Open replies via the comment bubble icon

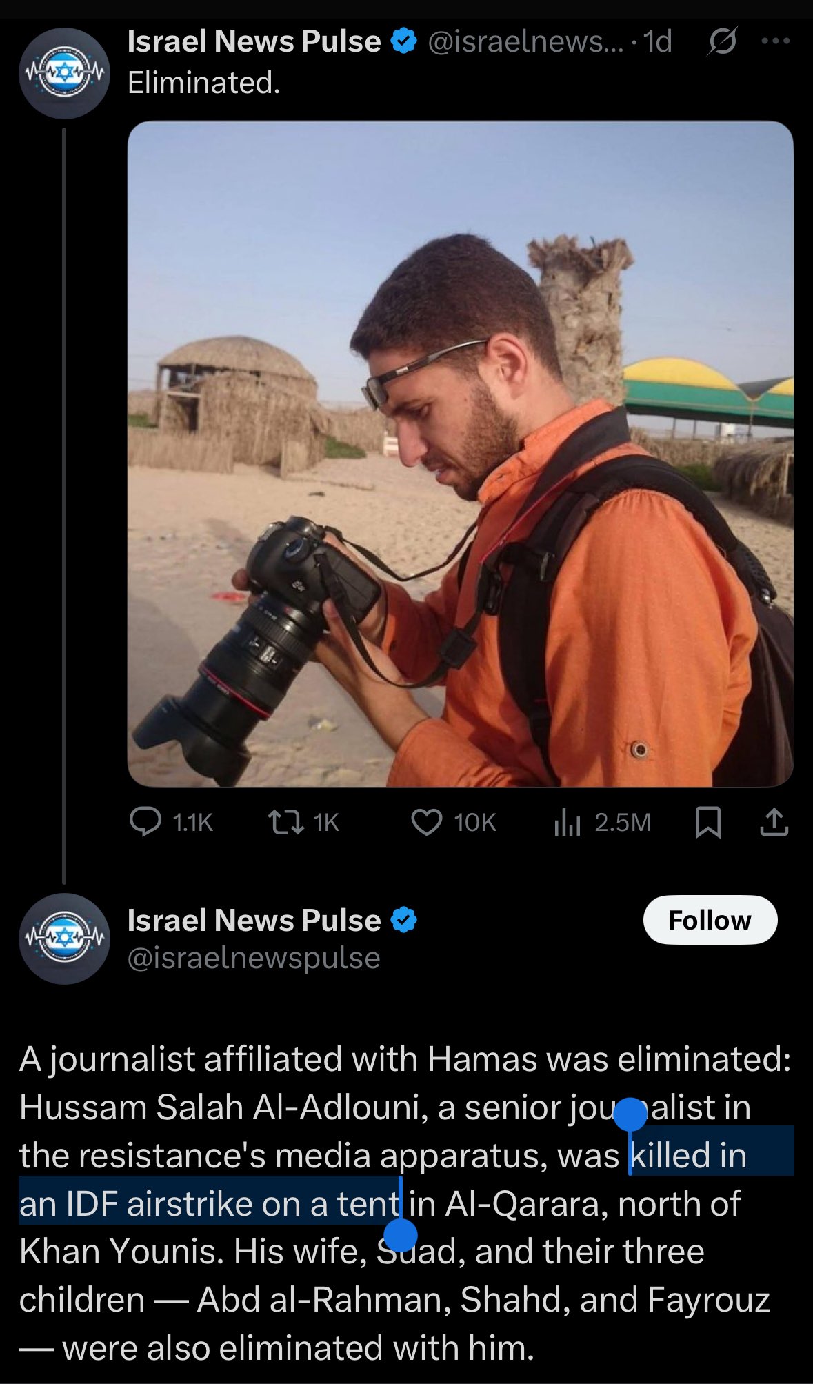(x=145, y=822)
